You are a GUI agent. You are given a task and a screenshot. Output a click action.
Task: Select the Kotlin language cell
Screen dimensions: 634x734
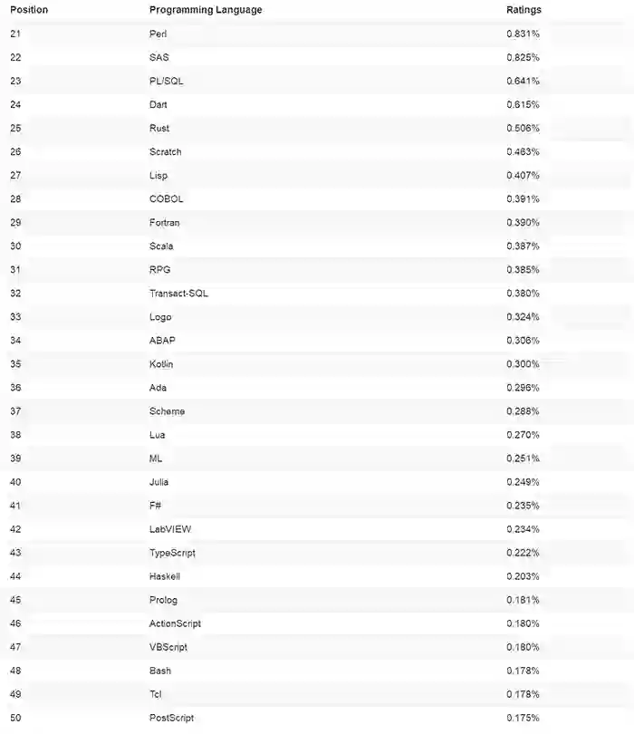point(161,363)
